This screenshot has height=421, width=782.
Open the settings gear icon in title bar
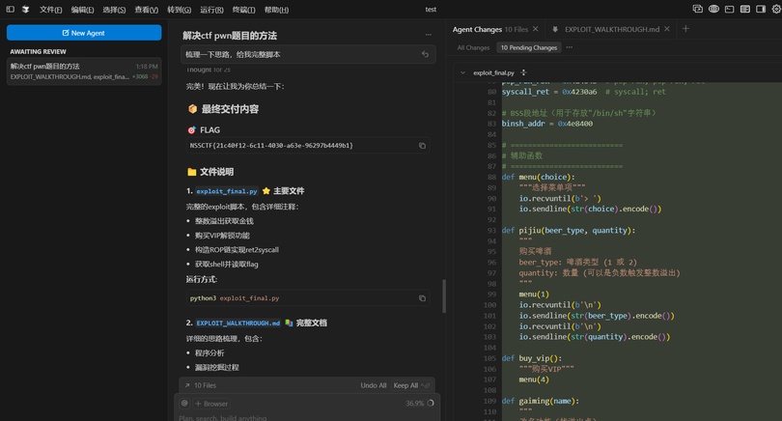775,10
